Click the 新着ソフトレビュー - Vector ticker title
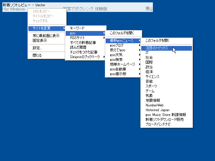The image size is (215, 161). (24, 5)
